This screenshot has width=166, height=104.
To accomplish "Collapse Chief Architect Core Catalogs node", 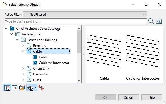I will 6,28.
